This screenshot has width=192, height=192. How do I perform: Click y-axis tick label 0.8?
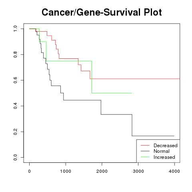coord(15,54)
